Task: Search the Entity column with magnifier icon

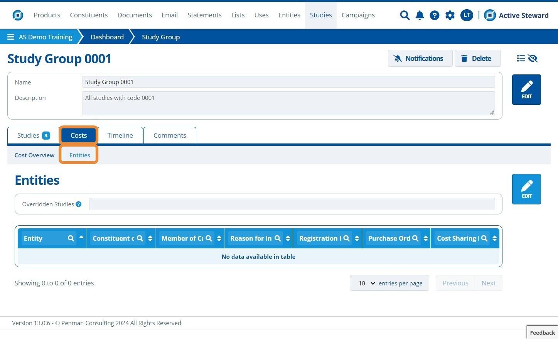Action: point(71,238)
